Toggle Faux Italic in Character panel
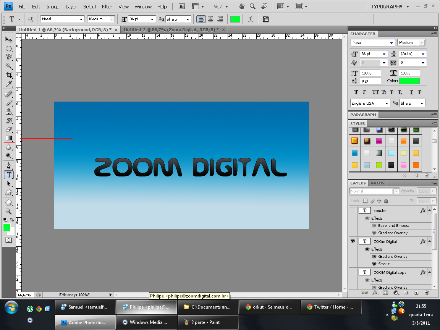The width and height of the screenshot is (440, 330). click(x=364, y=92)
